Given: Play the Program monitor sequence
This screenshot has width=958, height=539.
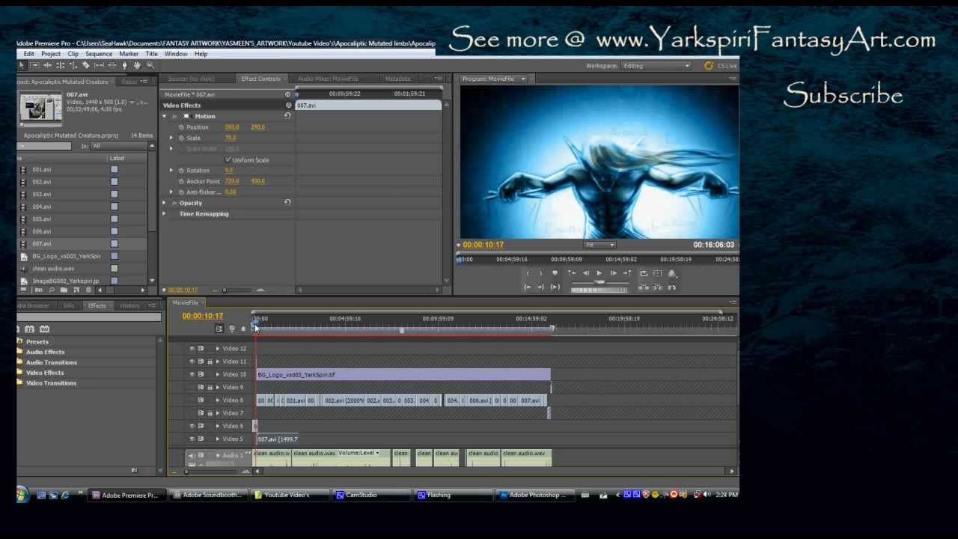Looking at the screenshot, I should coord(599,273).
